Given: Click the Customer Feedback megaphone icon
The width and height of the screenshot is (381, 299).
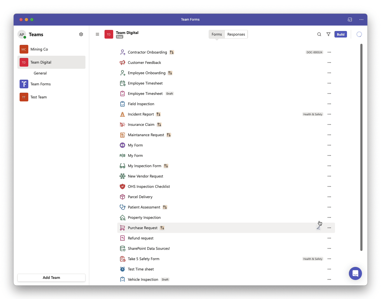Looking at the screenshot, I should [x=122, y=63].
